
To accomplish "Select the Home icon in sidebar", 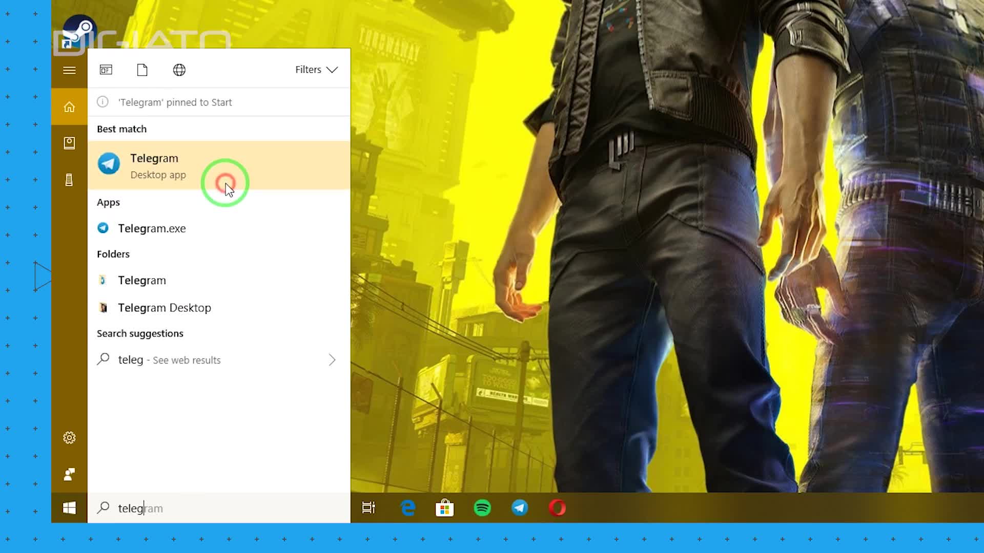I will [x=69, y=107].
